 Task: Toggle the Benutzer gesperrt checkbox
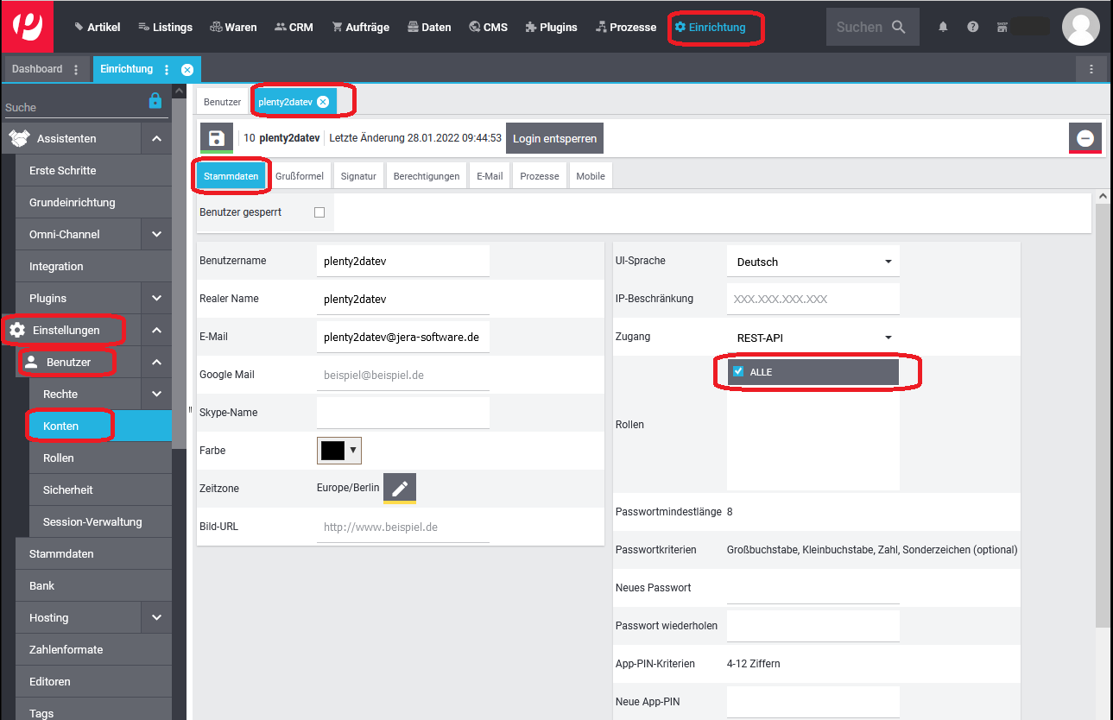pos(319,212)
